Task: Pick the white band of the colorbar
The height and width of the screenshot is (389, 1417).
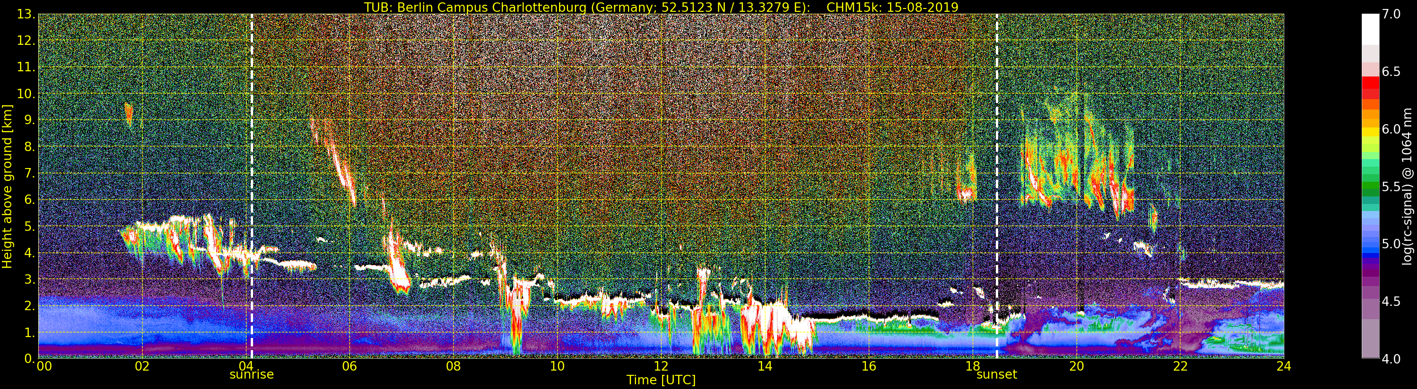Action: [x=1370, y=29]
